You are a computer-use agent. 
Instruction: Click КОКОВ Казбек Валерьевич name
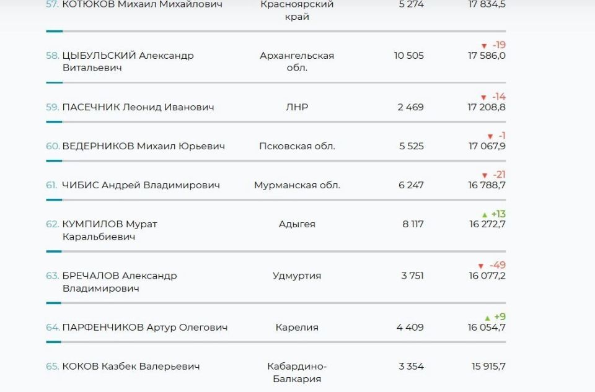131,366
